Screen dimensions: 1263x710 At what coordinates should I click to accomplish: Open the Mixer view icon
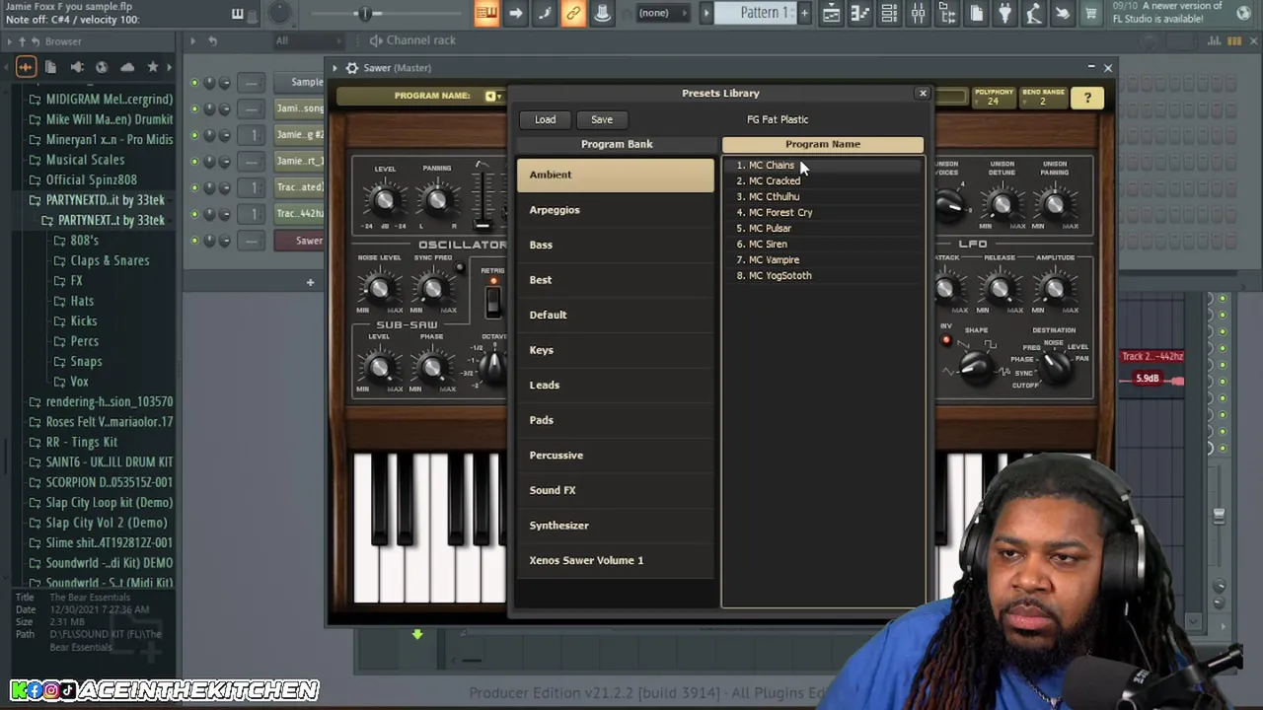click(918, 13)
